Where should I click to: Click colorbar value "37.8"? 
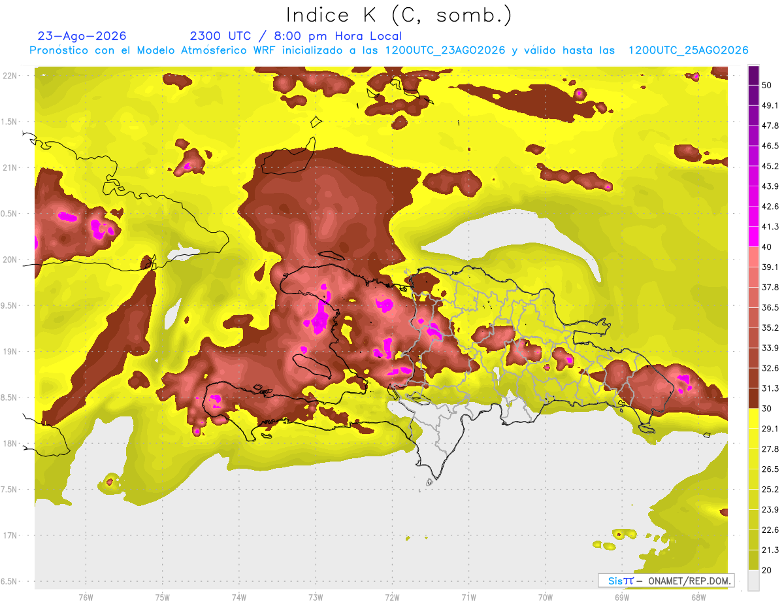click(x=770, y=287)
